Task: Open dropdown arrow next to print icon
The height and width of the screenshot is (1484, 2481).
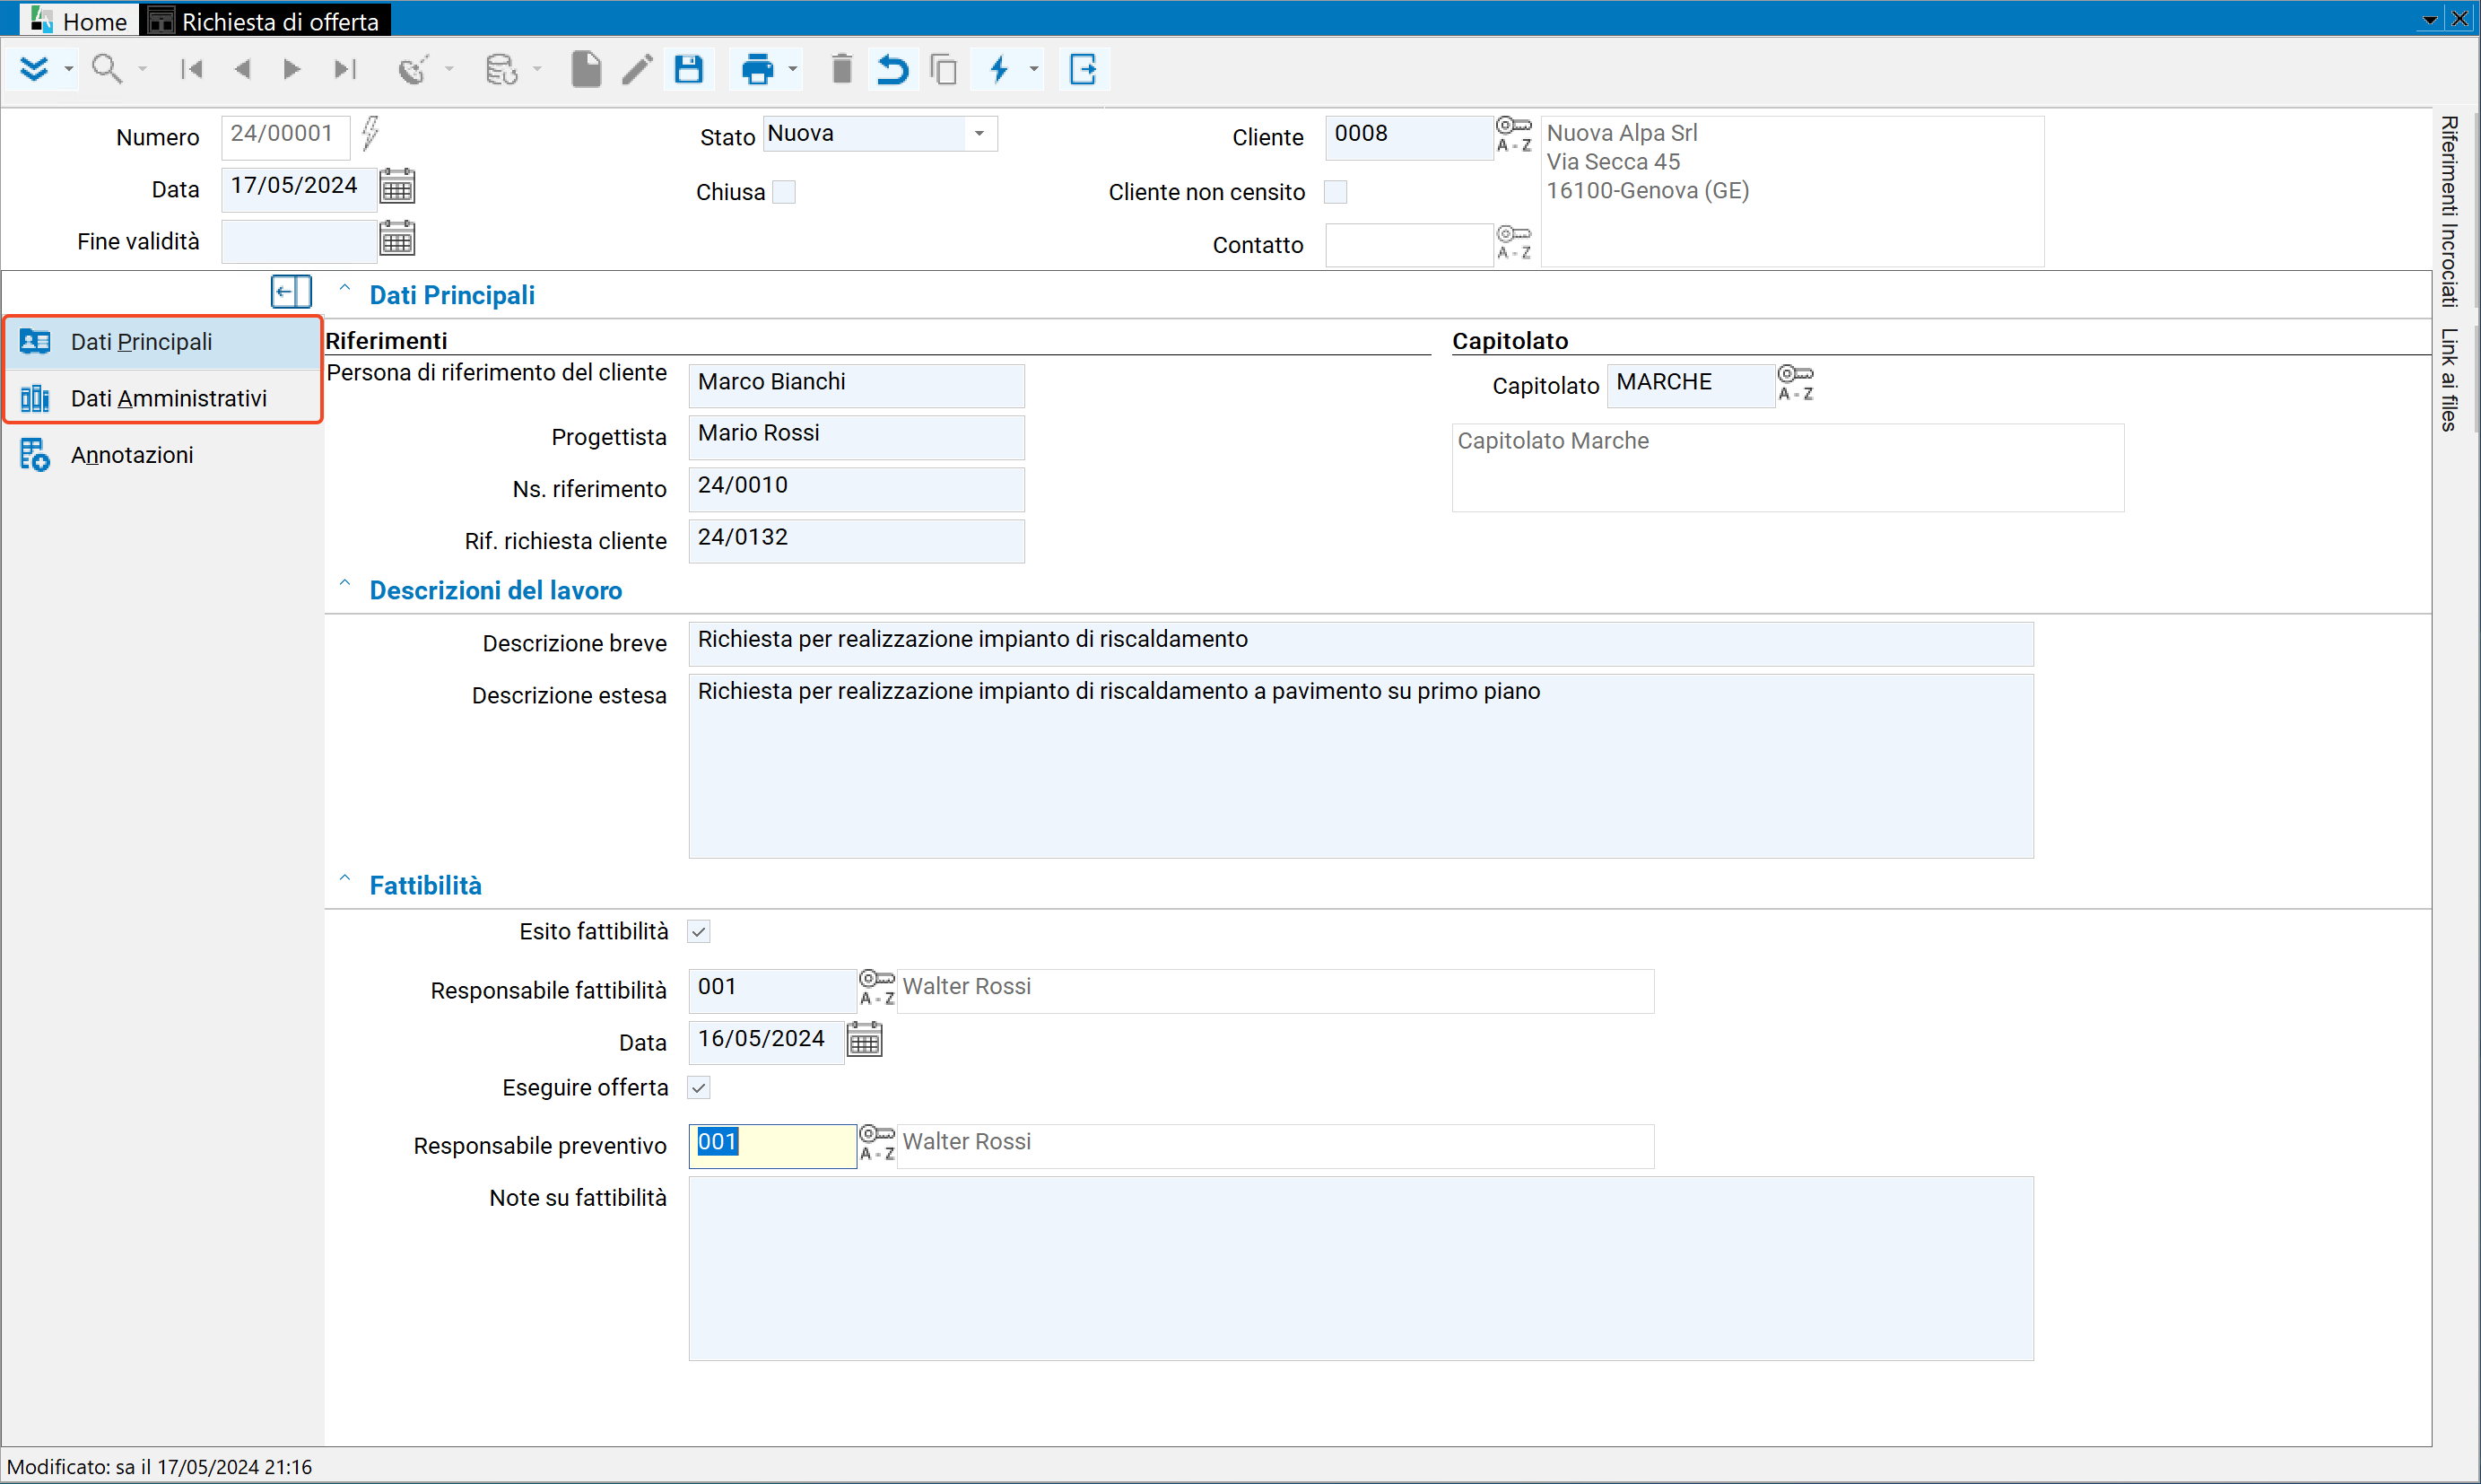Action: tap(793, 69)
